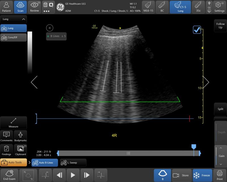Viewport: 227px width, 182px height.
Task: Click the green B-line depth boundary line
Action: click(x=120, y=102)
